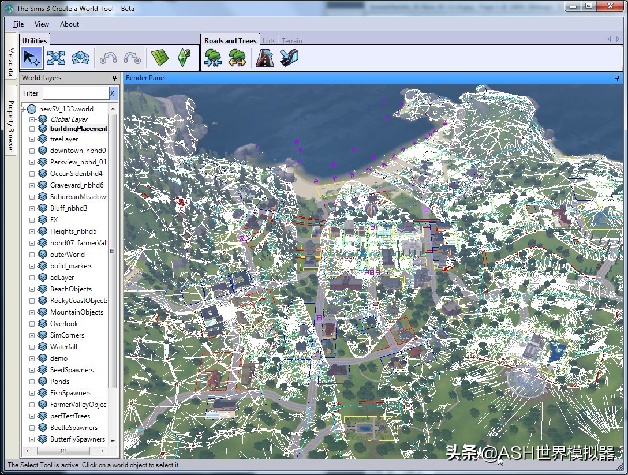This screenshot has width=628, height=475.
Task: Expand the MountainObjects layer
Action: pos(32,312)
